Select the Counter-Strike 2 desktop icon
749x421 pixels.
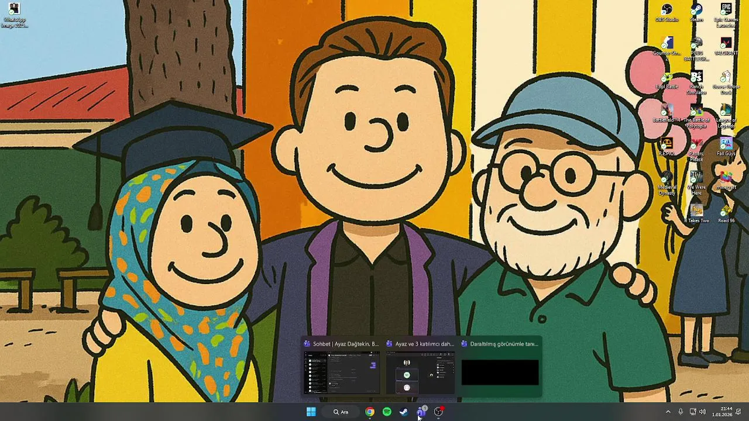click(x=666, y=49)
